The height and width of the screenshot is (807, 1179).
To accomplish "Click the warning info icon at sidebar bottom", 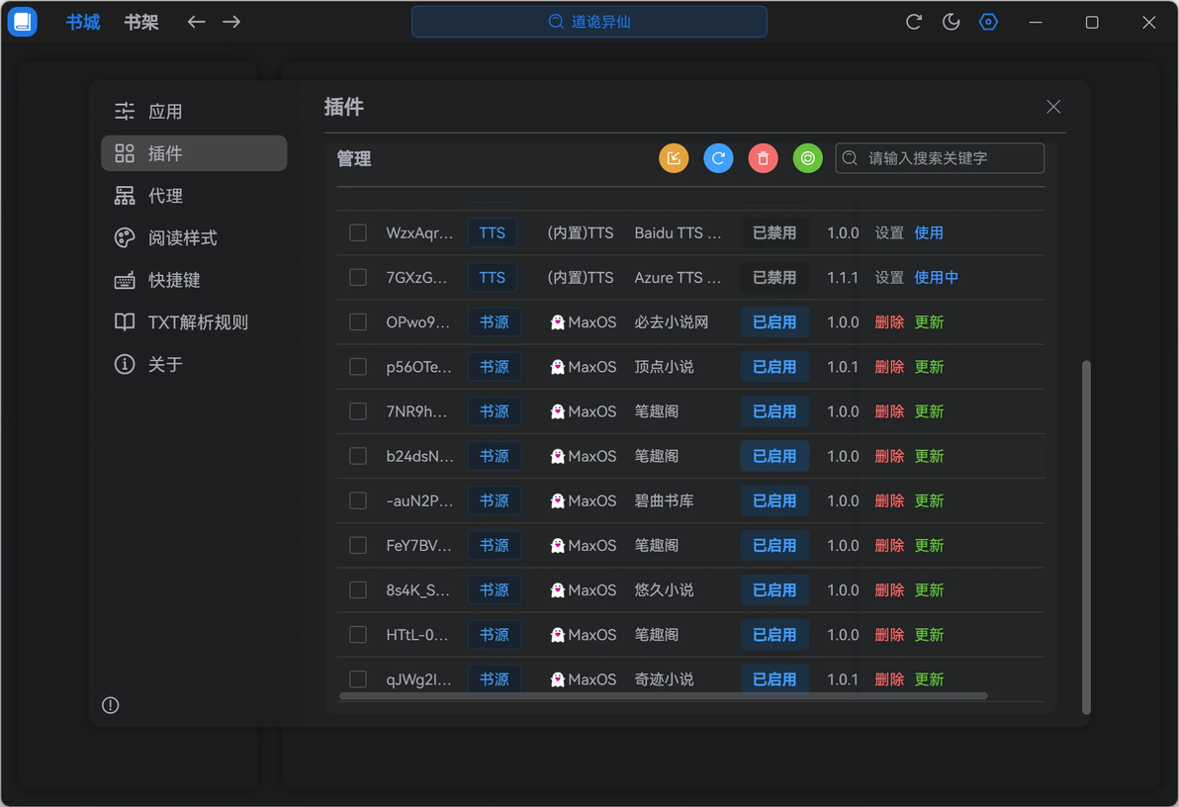I will click(x=111, y=705).
